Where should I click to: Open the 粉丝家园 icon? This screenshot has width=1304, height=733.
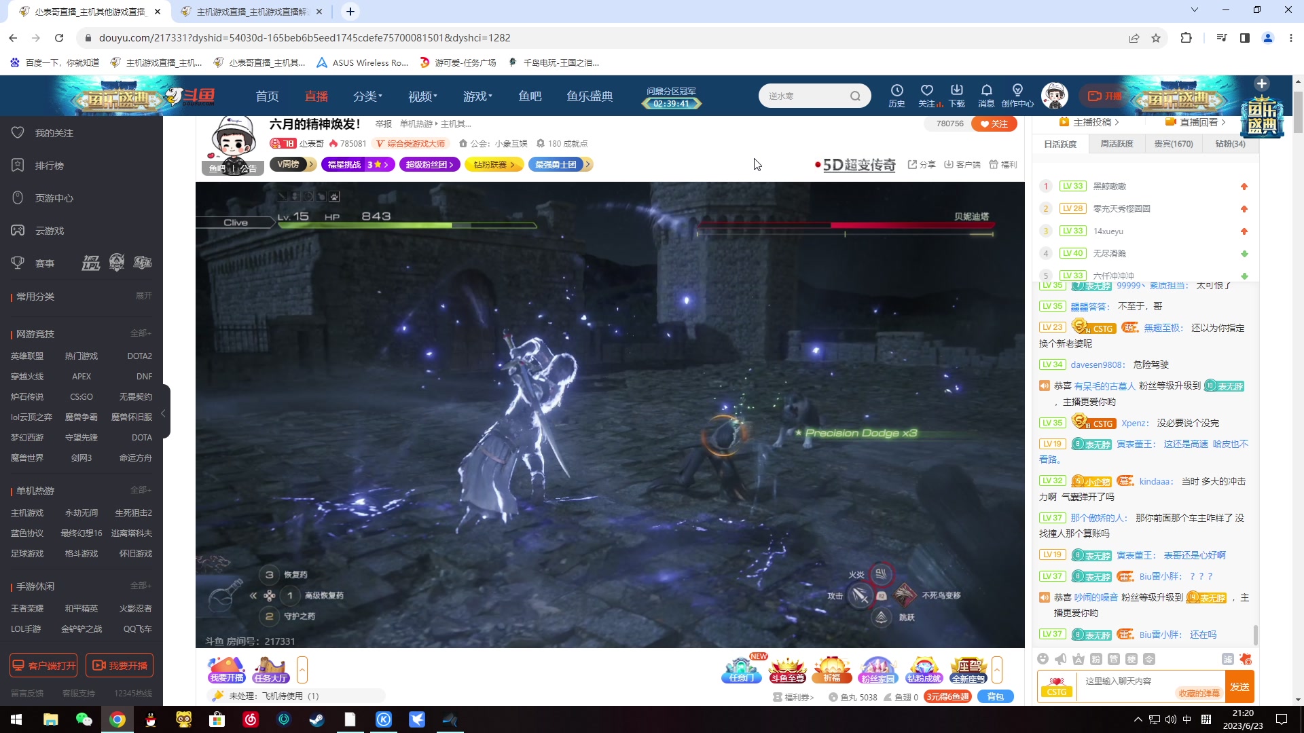877,670
